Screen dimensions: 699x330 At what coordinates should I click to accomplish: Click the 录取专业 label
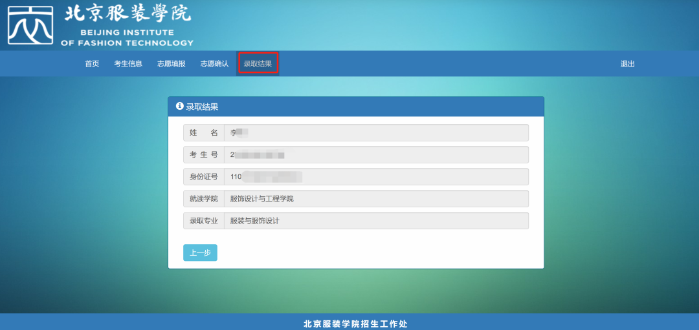point(204,221)
